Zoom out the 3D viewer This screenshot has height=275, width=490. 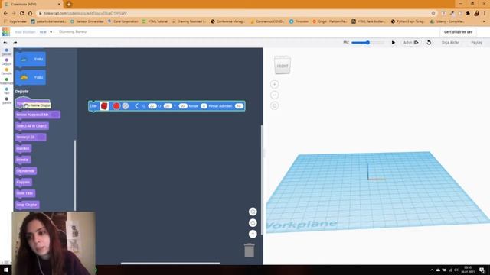click(274, 95)
